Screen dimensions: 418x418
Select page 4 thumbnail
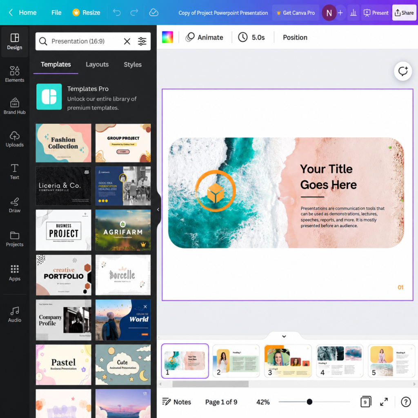[x=340, y=361]
